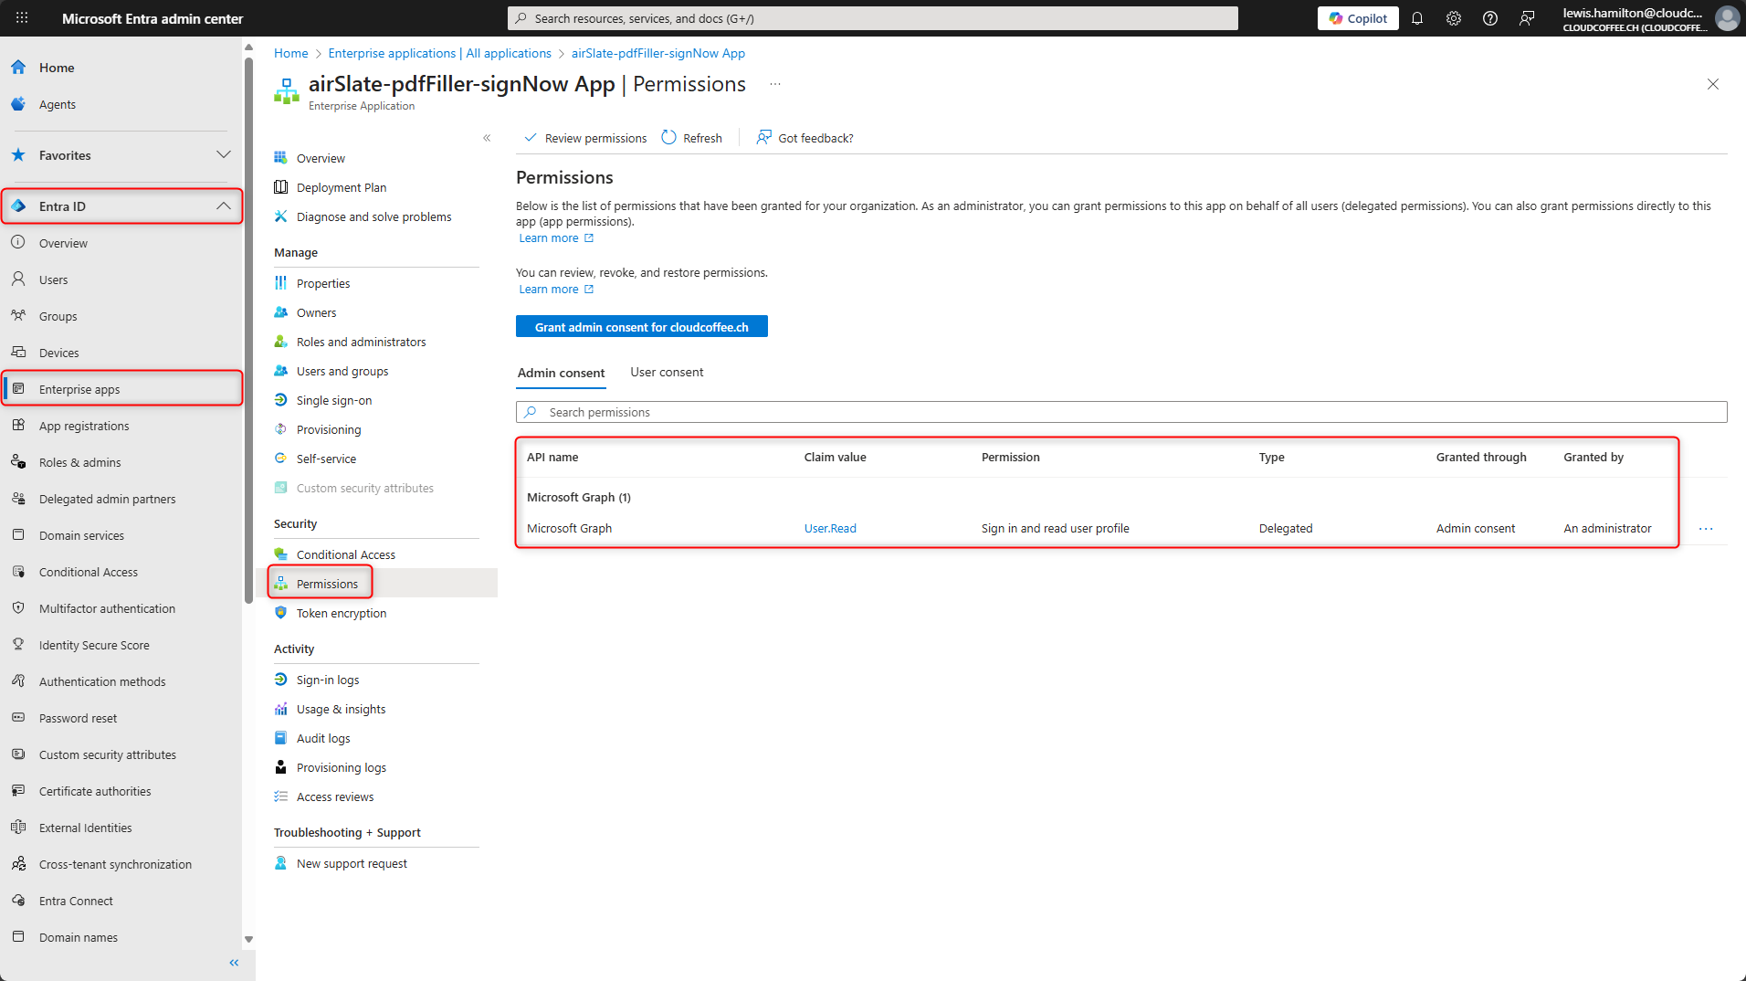Screen dimensions: 1746x981
Task: Open Multifactor authentication
Action: click(107, 608)
